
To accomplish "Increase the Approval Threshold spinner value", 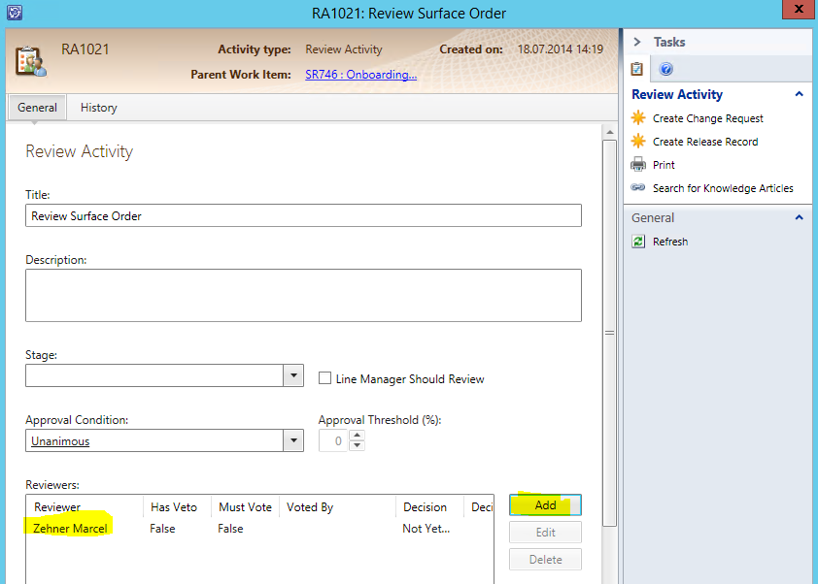I will coord(357,436).
